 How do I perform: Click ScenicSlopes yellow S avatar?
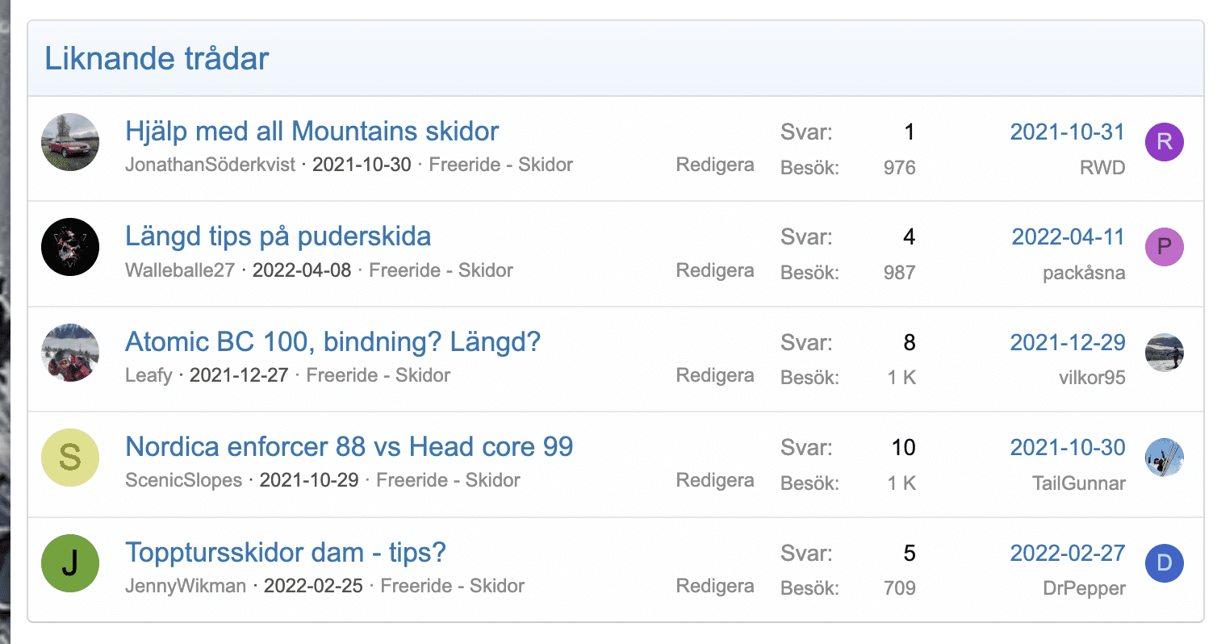point(70,458)
